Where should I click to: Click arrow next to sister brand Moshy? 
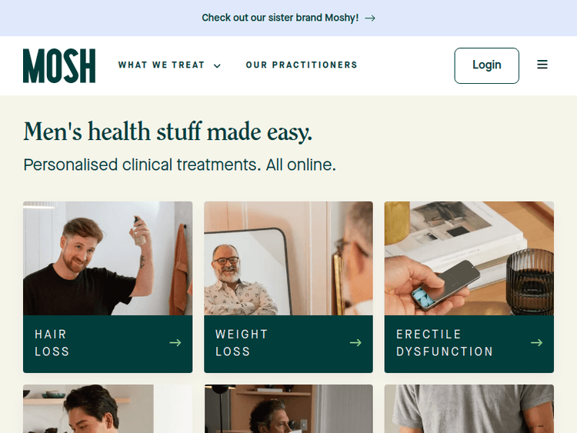tap(370, 18)
